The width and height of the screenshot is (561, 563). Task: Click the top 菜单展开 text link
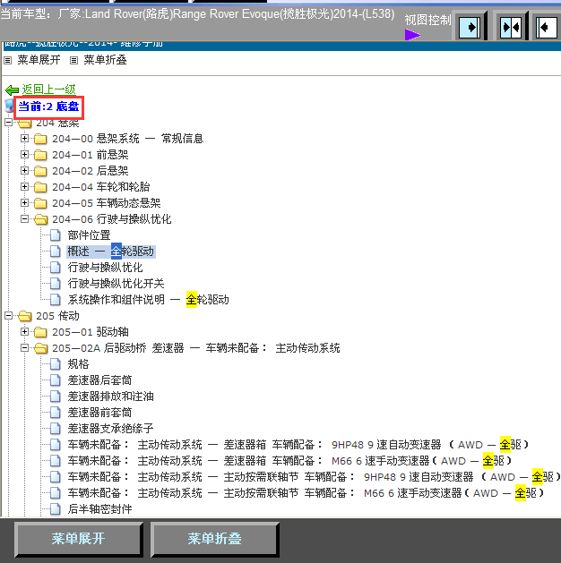pyautogui.click(x=39, y=60)
